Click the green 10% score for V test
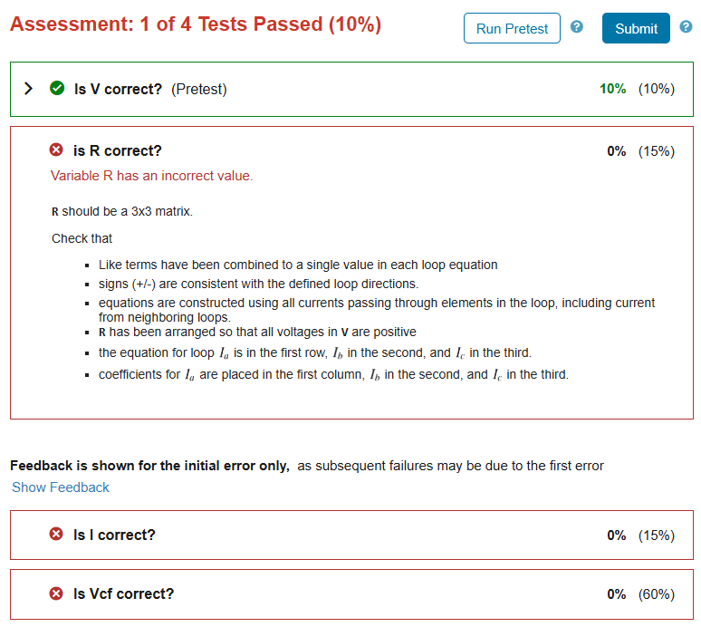The image size is (701, 627). pyautogui.click(x=612, y=89)
